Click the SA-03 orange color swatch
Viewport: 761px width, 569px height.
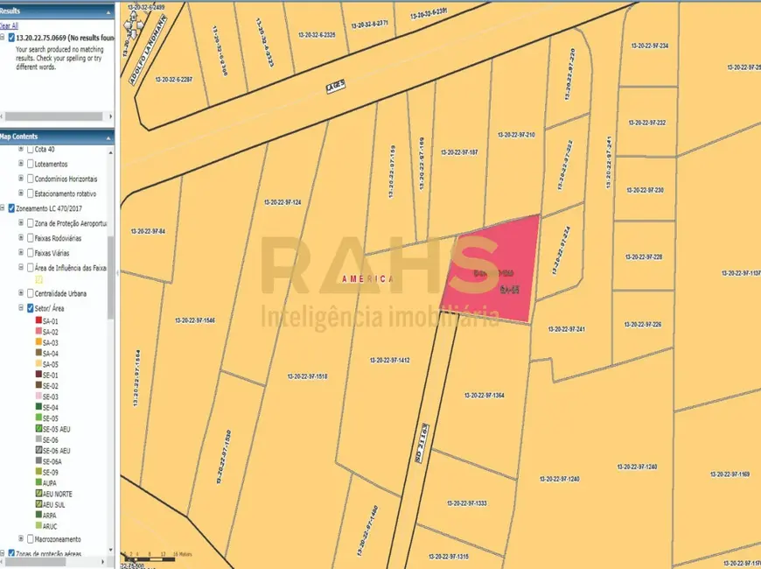(x=38, y=343)
